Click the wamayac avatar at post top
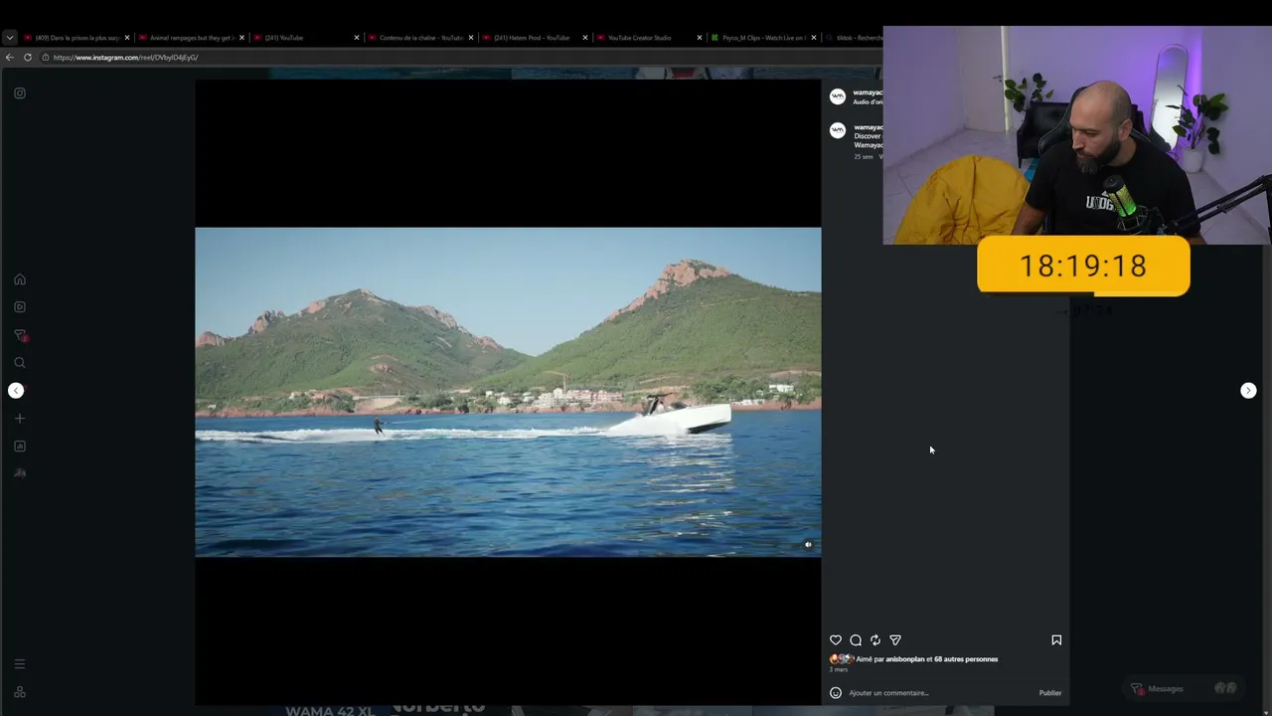1272x716 pixels. 838,96
